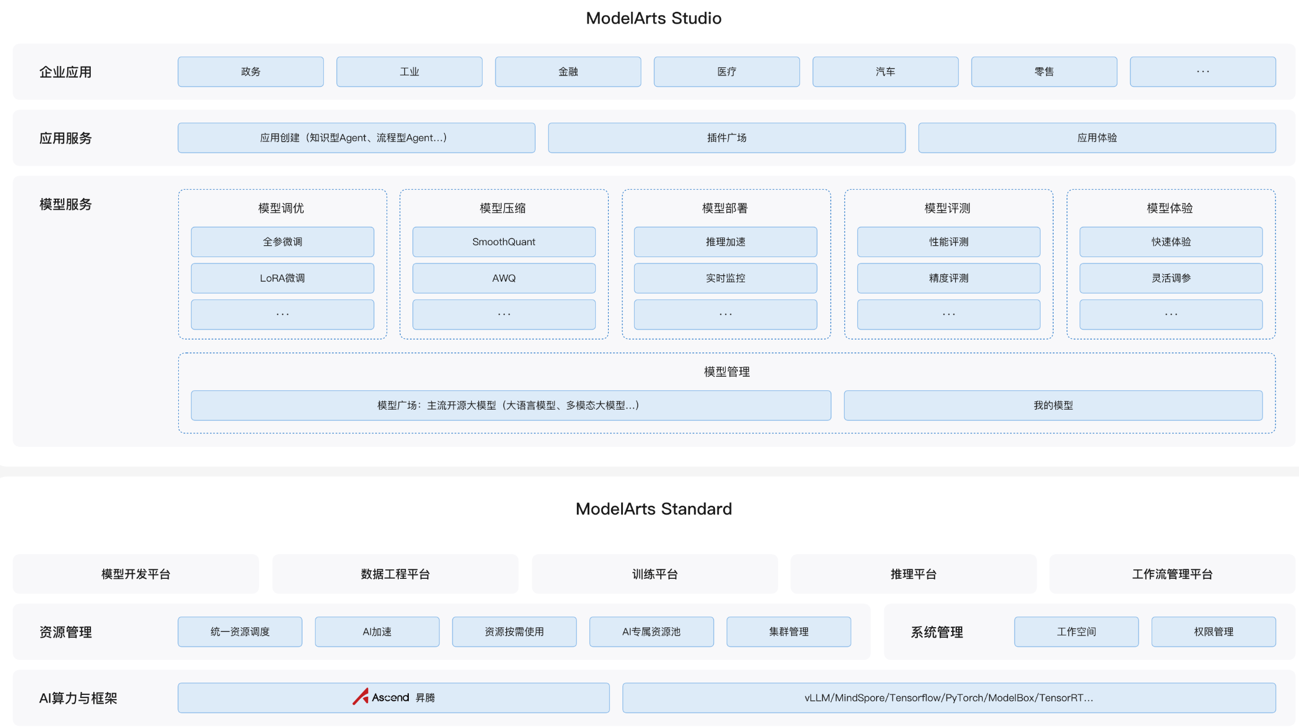Open the 我的模型 box
Screen dimensions: 1299x728
(x=1053, y=405)
